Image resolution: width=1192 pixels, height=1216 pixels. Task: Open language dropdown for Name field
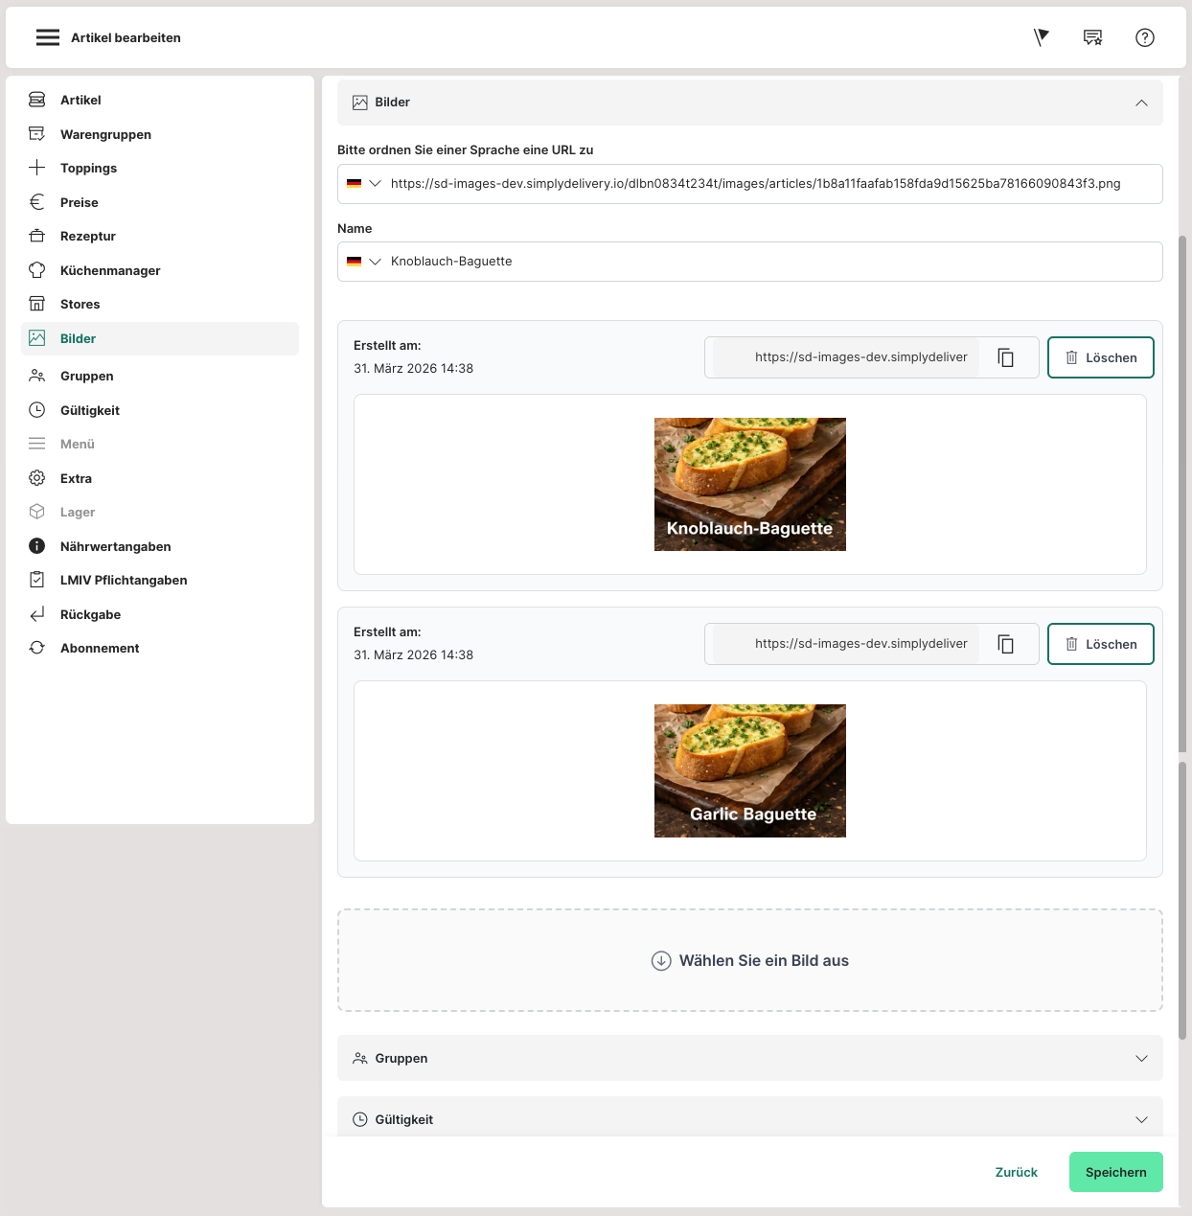pos(364,262)
